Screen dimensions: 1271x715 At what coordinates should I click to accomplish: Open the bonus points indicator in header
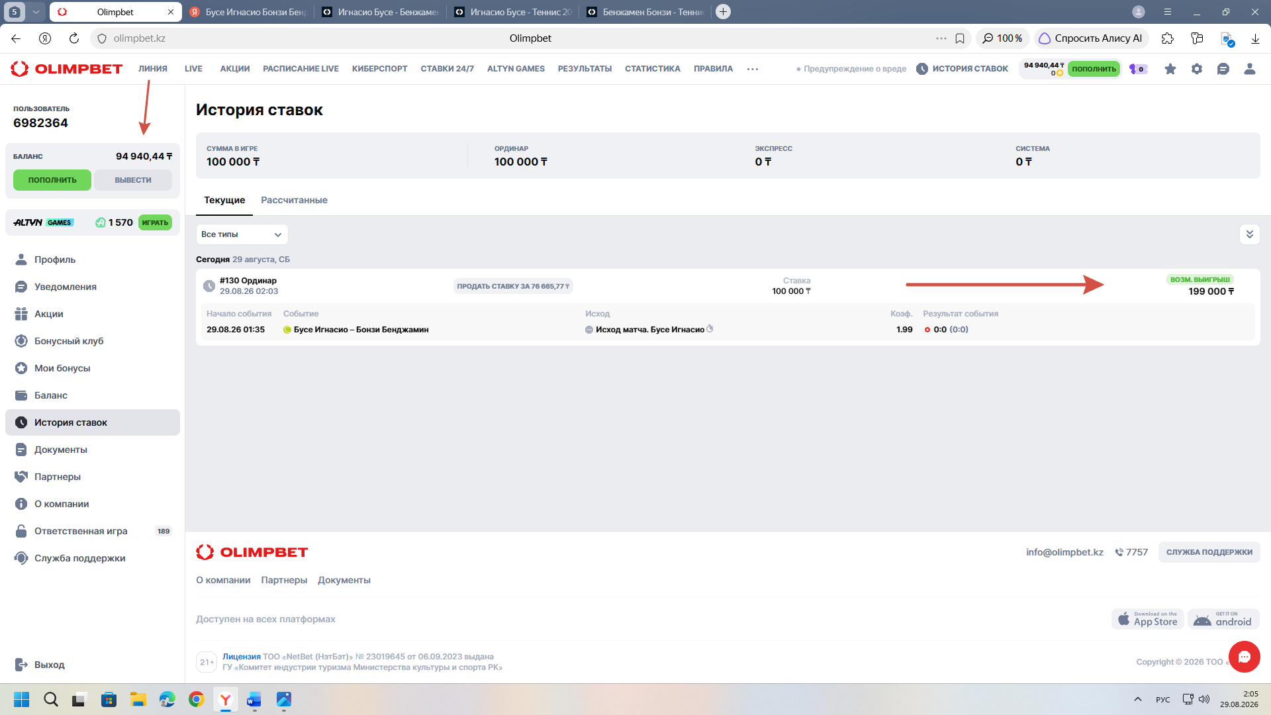(1137, 69)
